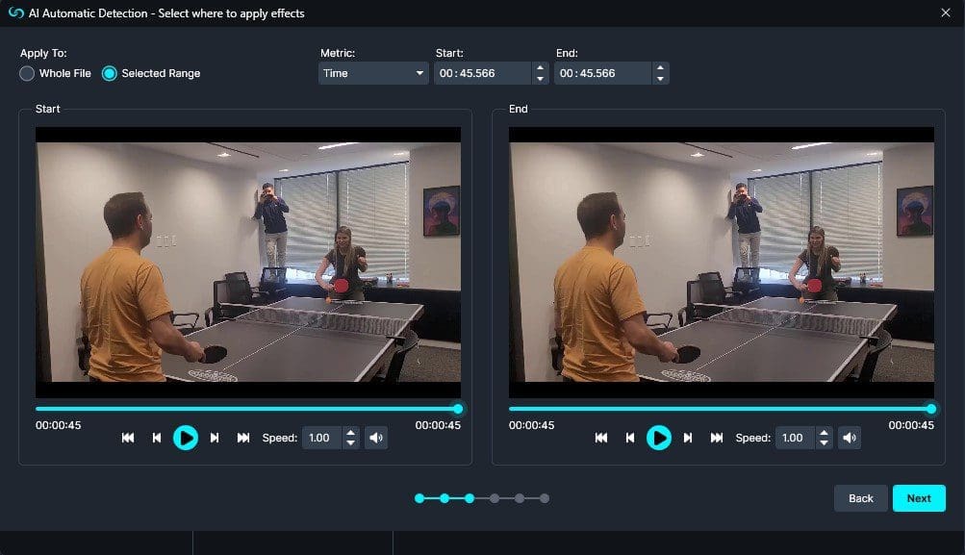The image size is (965, 555).
Task: Select the second step dot in the wizard progress
Action: (444, 498)
